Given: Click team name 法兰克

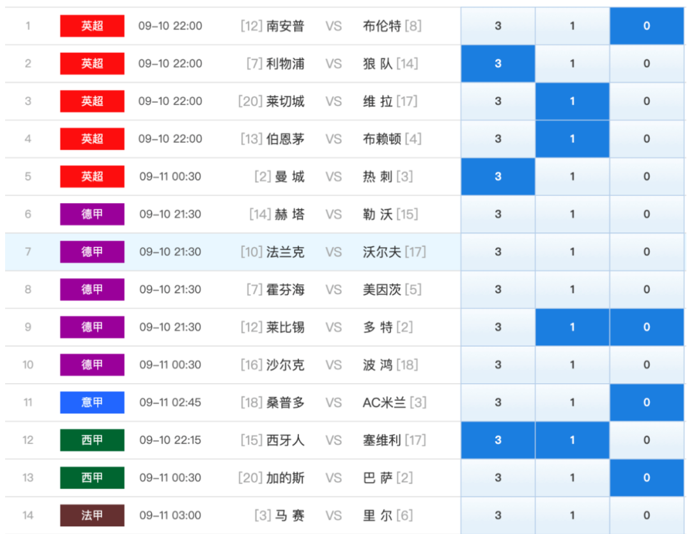Looking at the screenshot, I should (x=285, y=253).
